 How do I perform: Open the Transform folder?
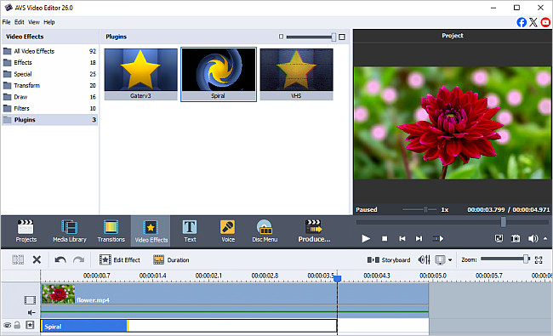[49, 85]
